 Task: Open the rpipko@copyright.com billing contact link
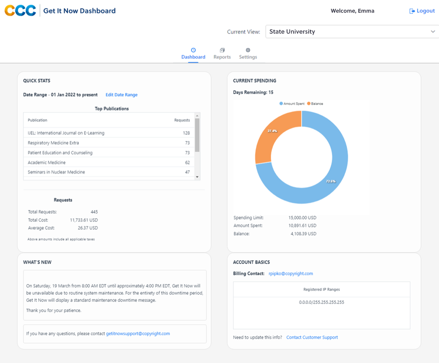291,273
